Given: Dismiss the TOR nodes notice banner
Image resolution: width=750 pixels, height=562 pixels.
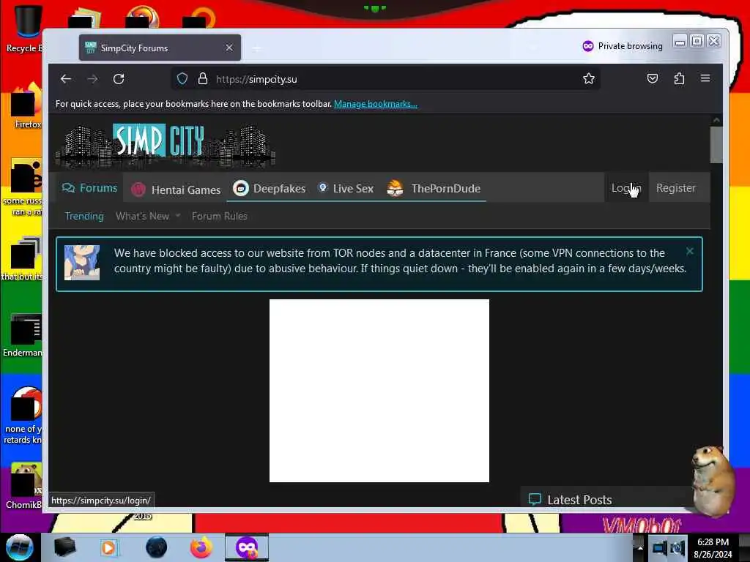Looking at the screenshot, I should 690,252.
